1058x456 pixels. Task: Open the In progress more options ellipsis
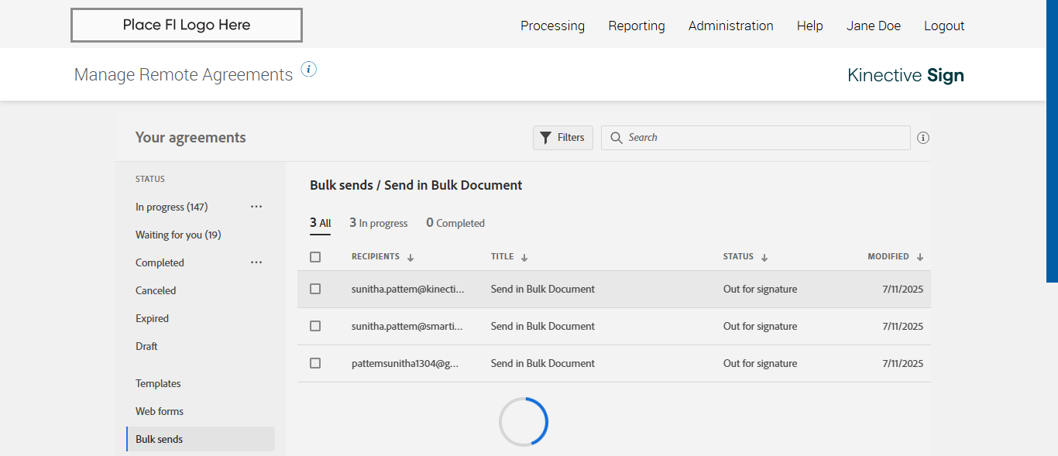pos(256,207)
